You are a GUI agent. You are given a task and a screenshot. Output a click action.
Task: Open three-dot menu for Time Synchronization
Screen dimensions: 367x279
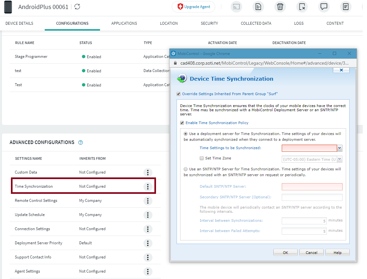pyautogui.click(x=148, y=186)
